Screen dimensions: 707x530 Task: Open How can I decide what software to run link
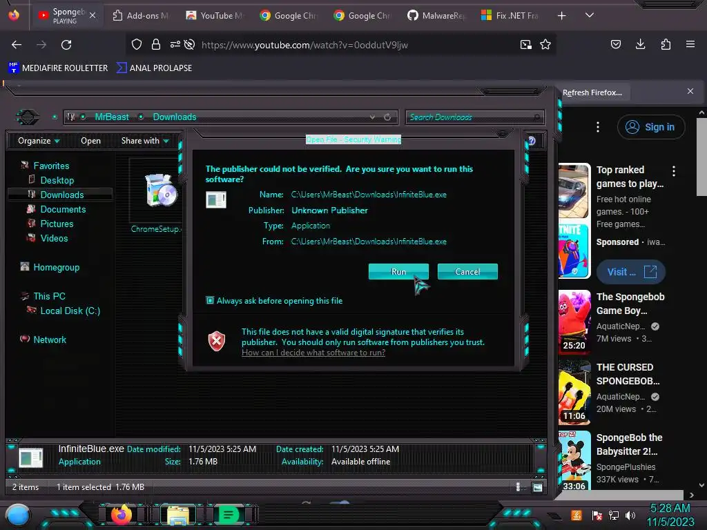click(313, 353)
